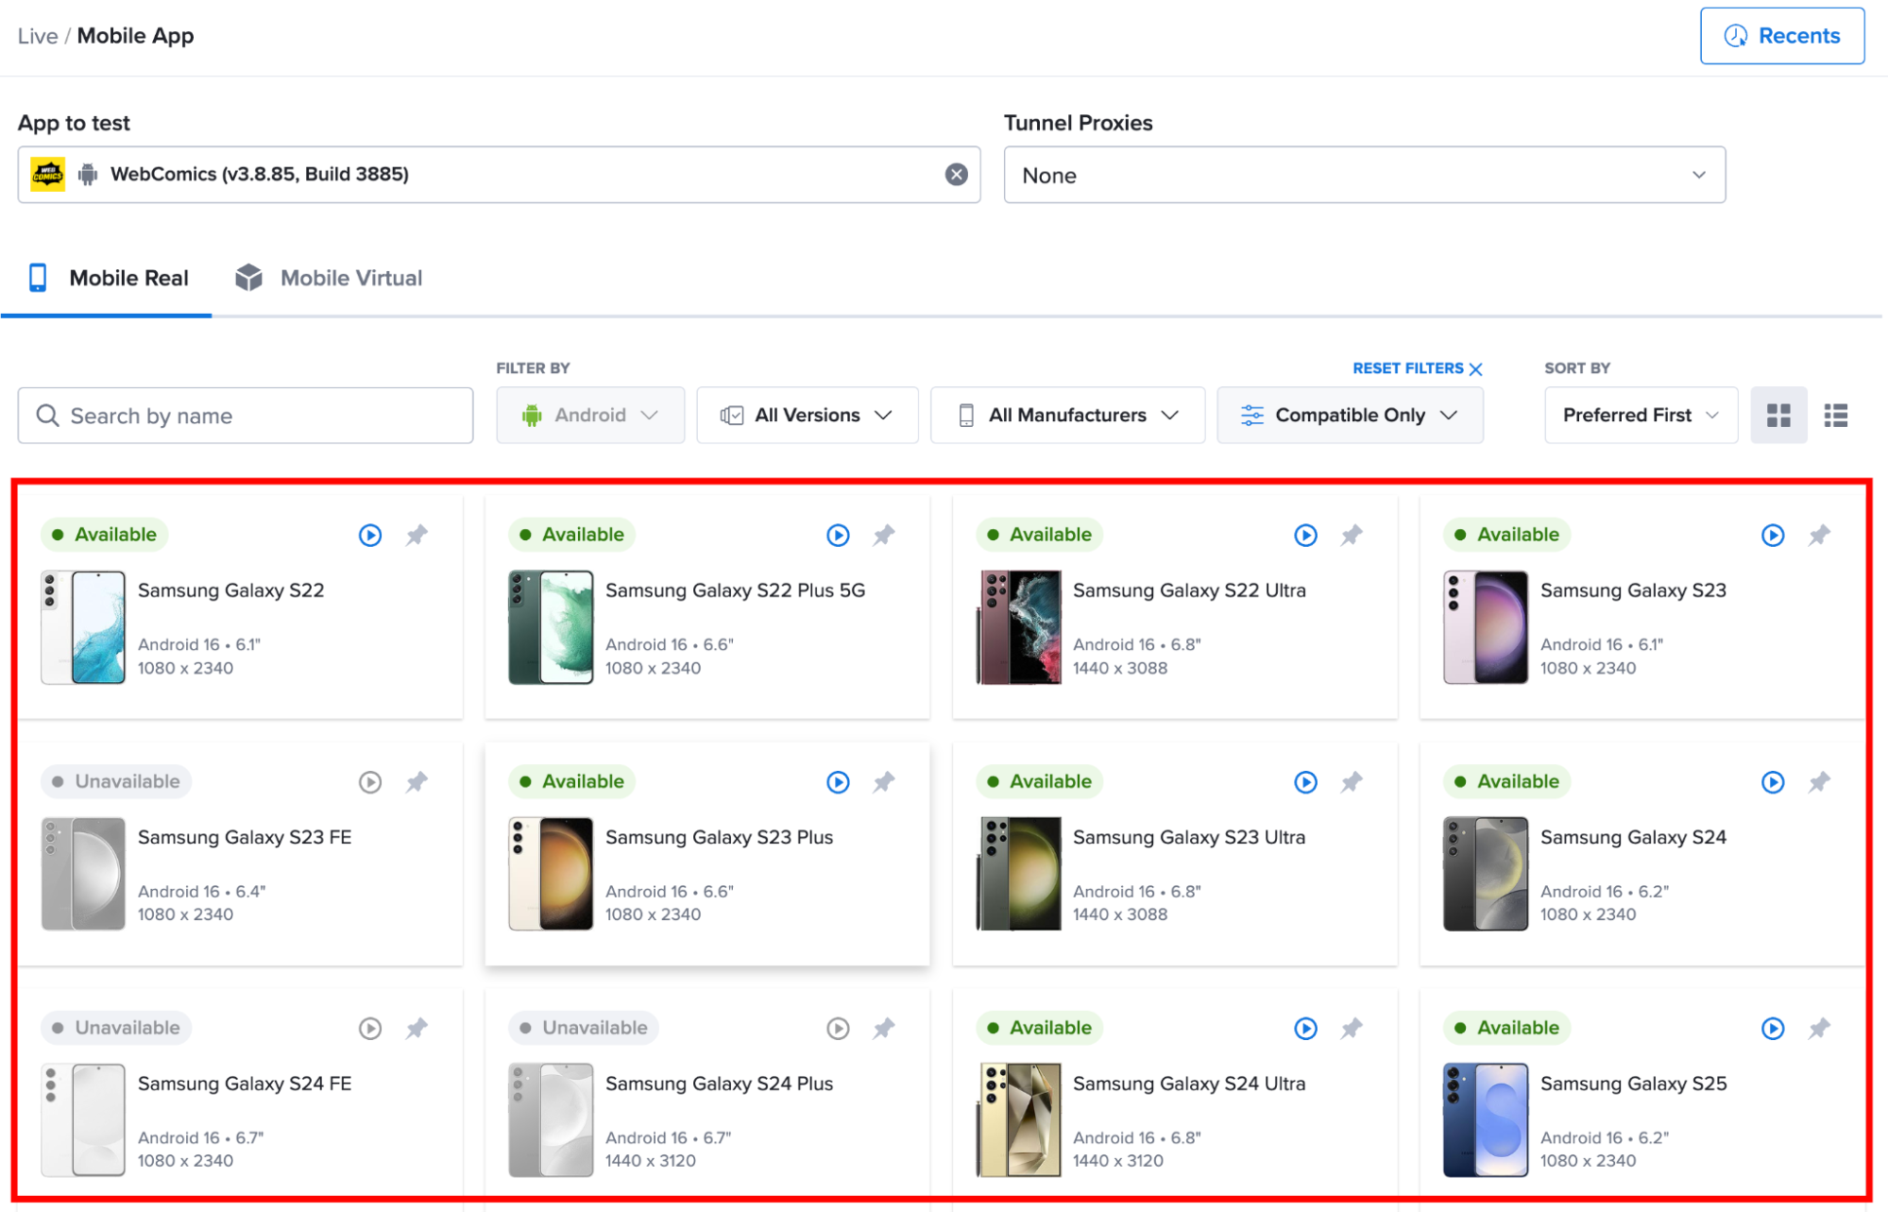Go to Live breadcrumb link
Viewport: 1888px width, 1212px height.
pos(38,36)
